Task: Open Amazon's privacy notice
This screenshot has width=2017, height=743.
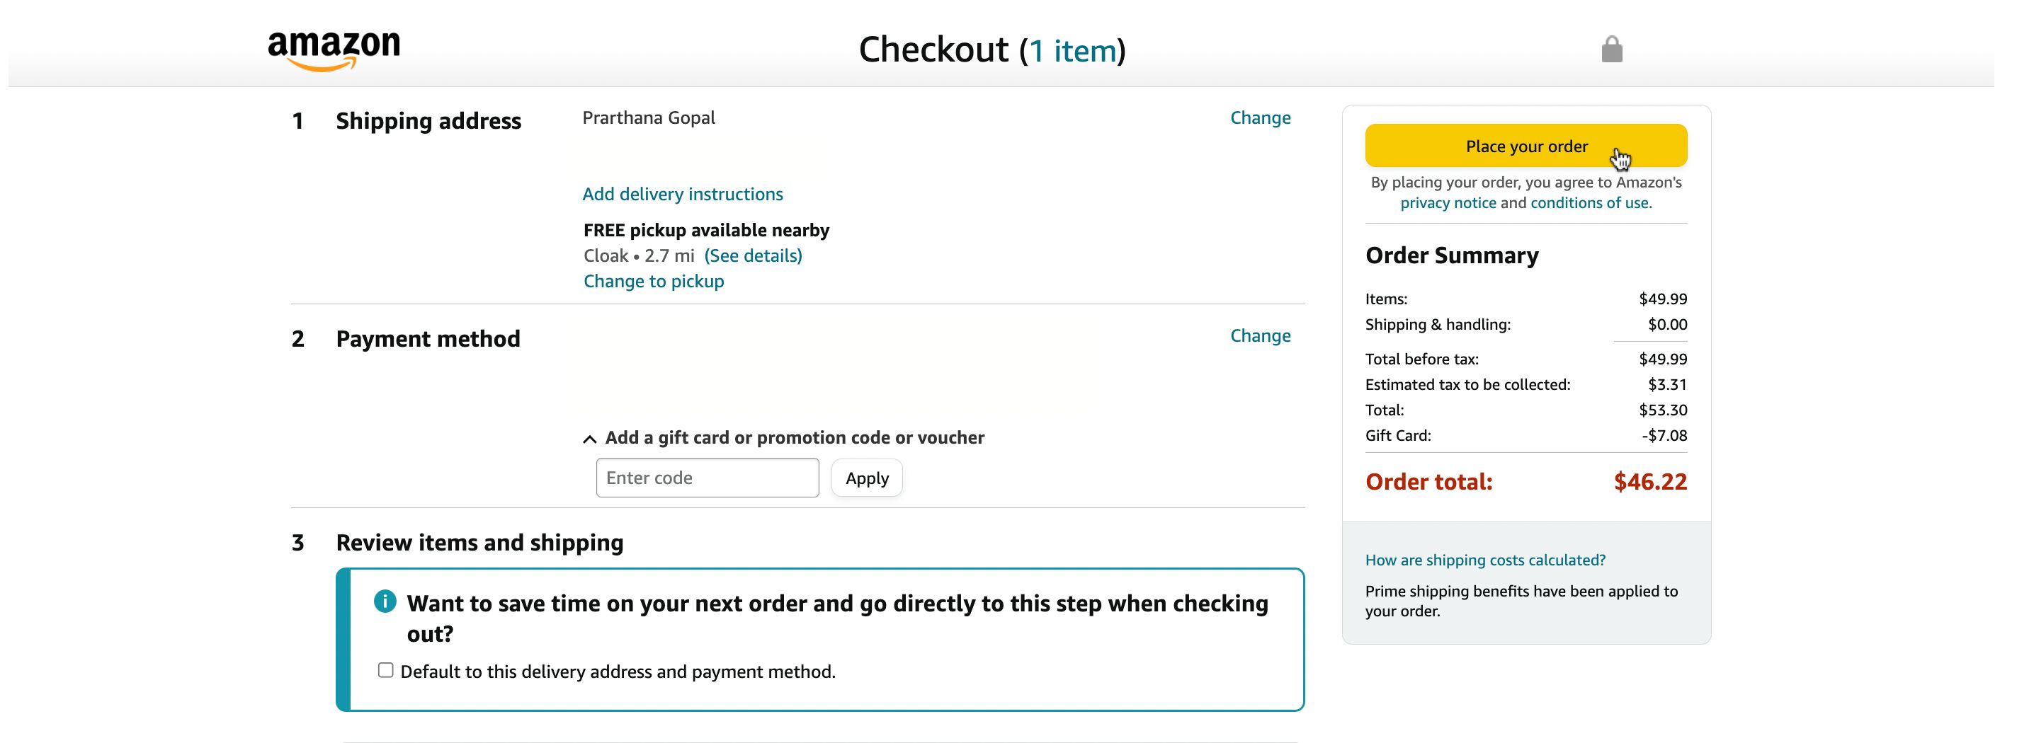Action: tap(1448, 202)
